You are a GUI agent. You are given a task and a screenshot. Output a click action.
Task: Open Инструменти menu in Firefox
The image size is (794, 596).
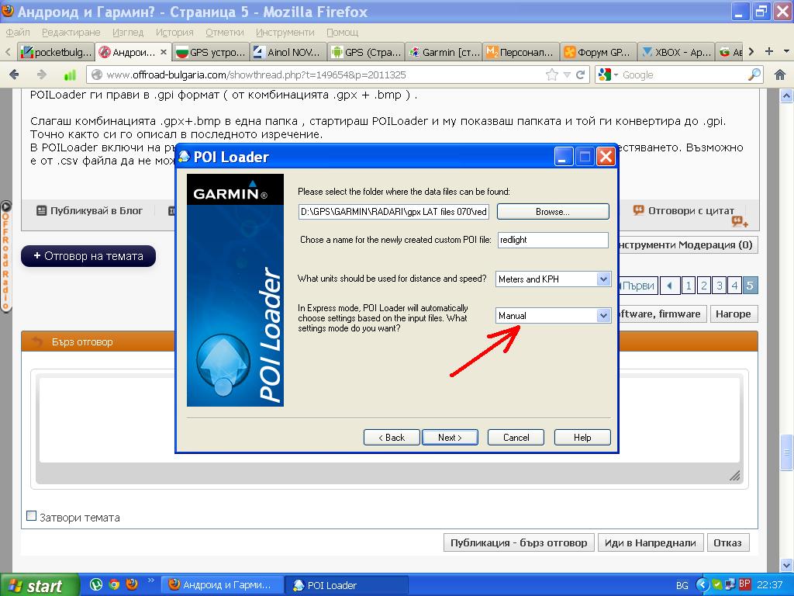[285, 33]
